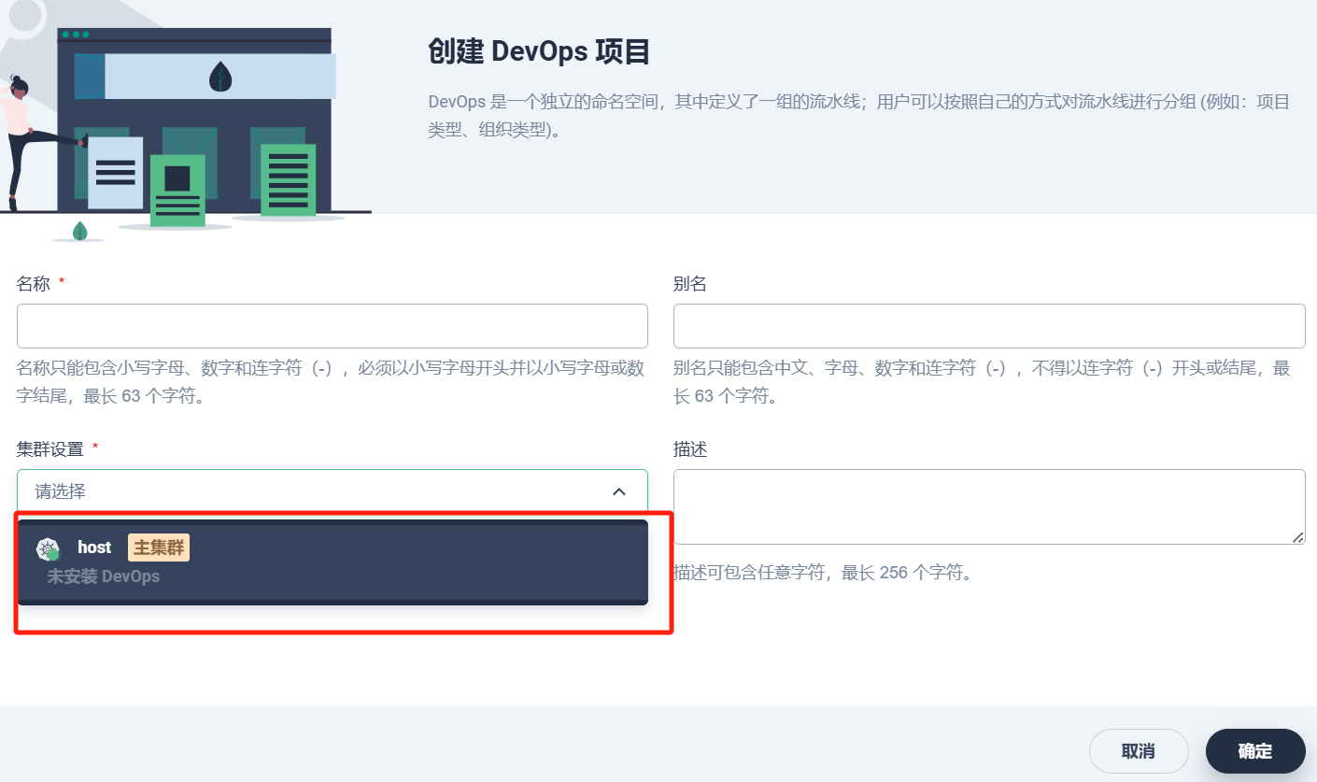The height and width of the screenshot is (782, 1317).
Task: Click the 主集群 tag label
Action: 159,547
